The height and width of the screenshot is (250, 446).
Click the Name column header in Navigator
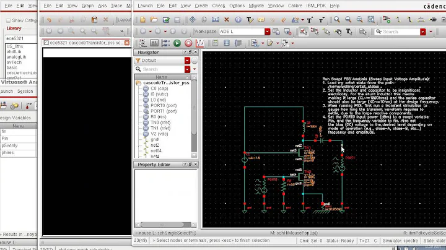tap(161, 77)
